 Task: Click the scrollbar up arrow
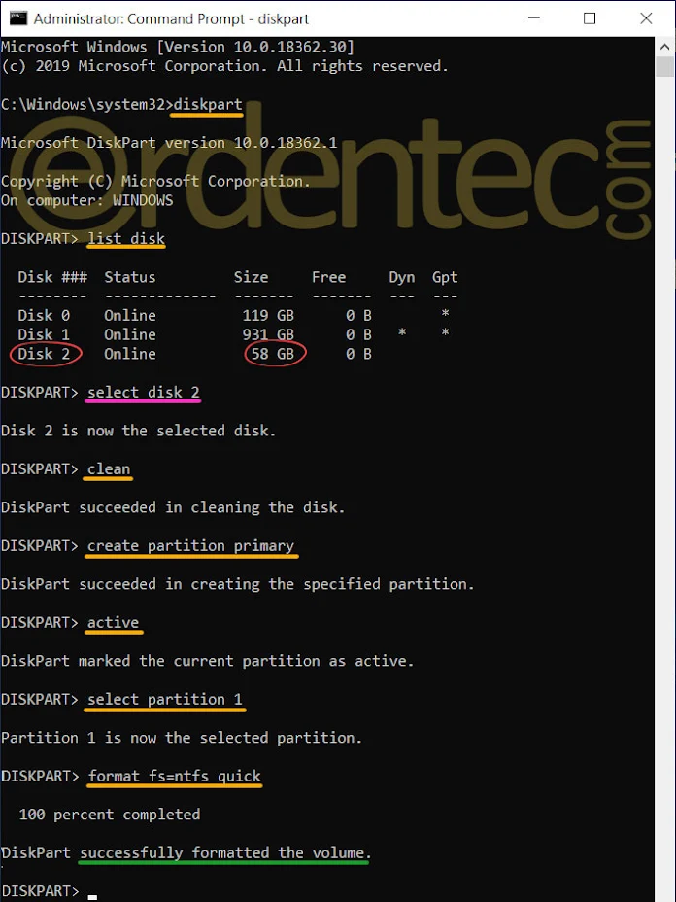coord(665,46)
